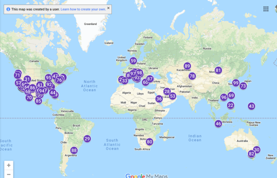Zoom out with the minus button

[9, 174]
